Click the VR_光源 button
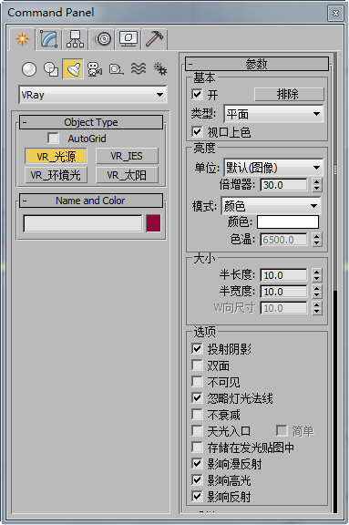Image resolution: width=349 pixels, height=525 pixels. click(x=56, y=157)
